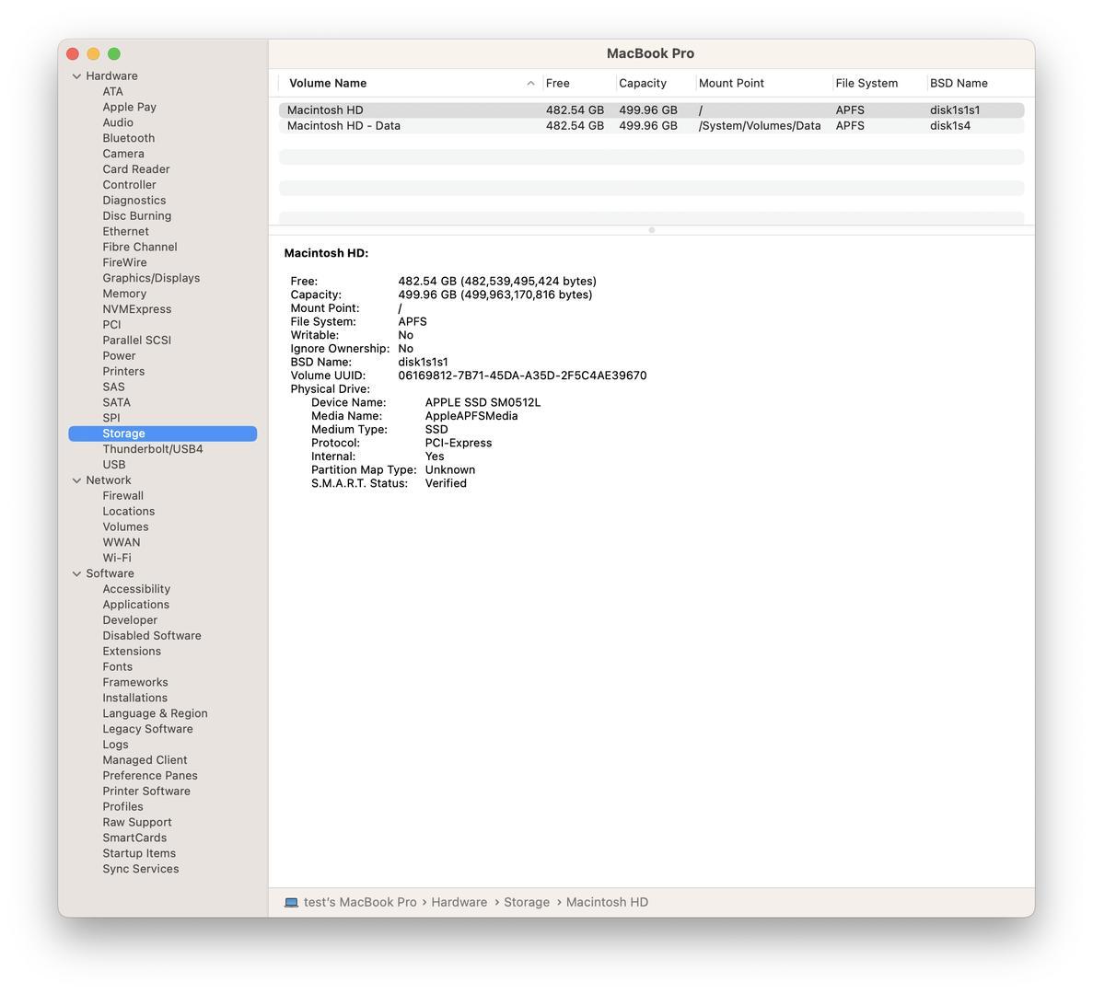
Task: Show Power information
Action: point(119,355)
